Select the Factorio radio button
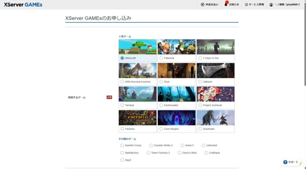 pyautogui.click(x=122, y=129)
